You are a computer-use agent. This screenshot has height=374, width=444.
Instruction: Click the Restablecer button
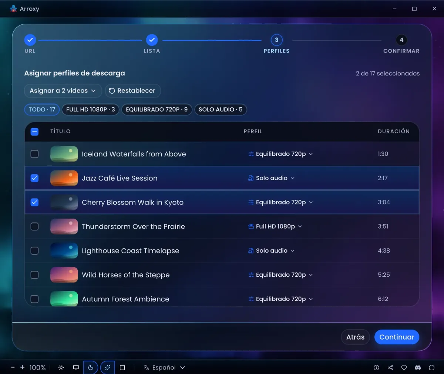pos(133,91)
